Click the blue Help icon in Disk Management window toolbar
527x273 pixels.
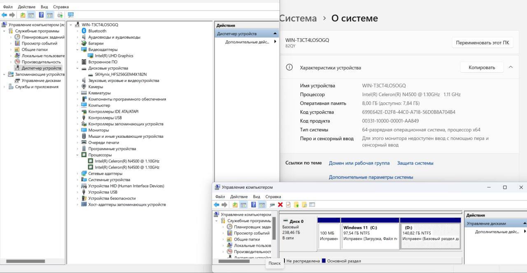[x=254, y=205]
